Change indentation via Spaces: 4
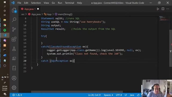The image size is (172, 97). (108, 95)
